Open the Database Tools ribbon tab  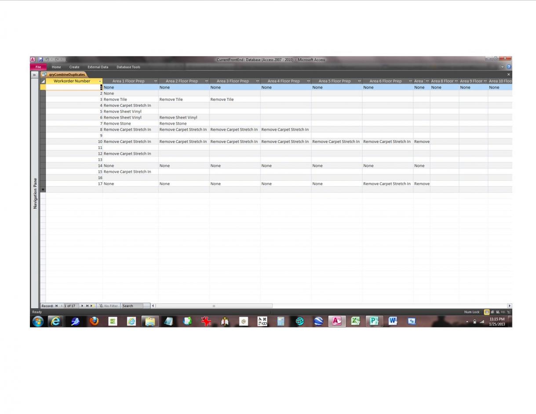tap(128, 67)
